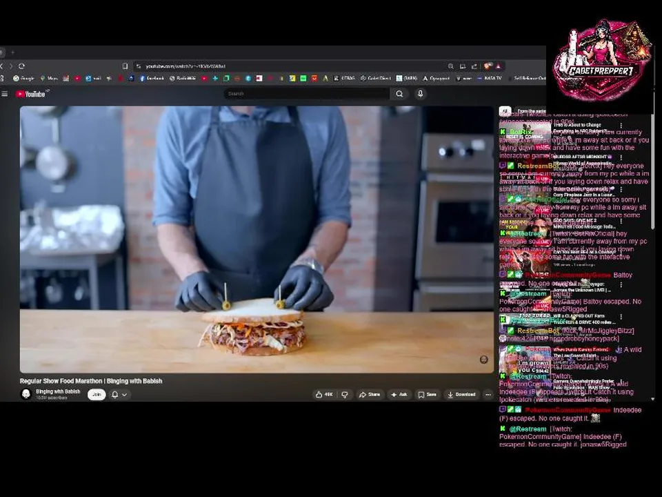Click the Regular Show Food Marathon video title
This screenshot has width=662, height=497.
[x=91, y=381]
